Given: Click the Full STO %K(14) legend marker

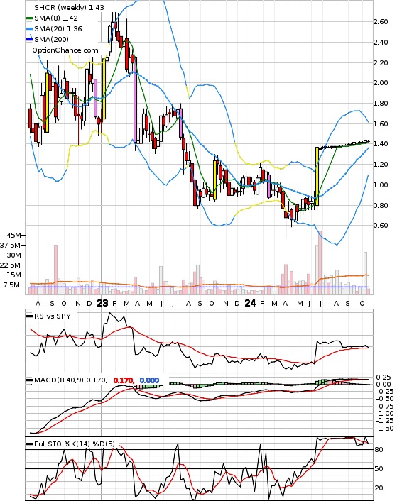Looking at the screenshot, I should click(x=29, y=444).
